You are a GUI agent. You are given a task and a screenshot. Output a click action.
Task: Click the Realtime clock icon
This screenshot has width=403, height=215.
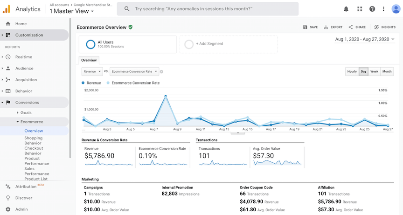click(8, 57)
